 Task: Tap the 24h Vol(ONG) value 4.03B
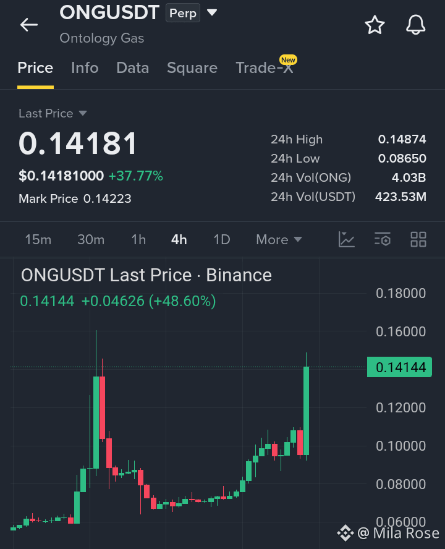[x=409, y=177]
